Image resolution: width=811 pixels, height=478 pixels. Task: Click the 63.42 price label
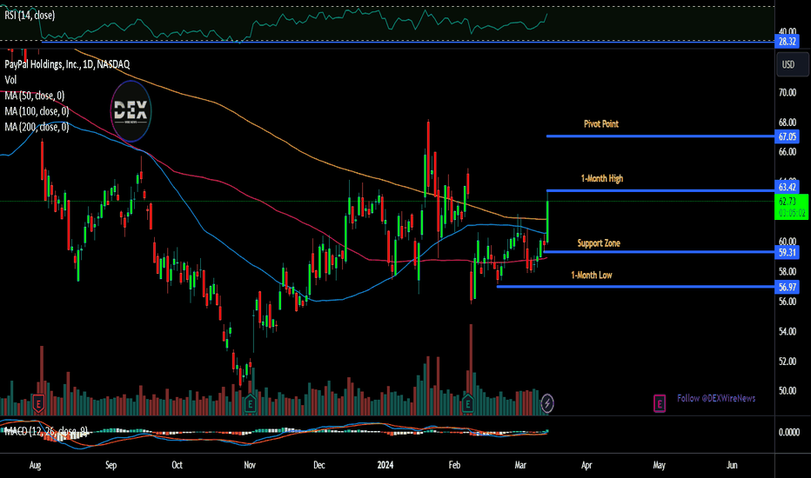click(x=788, y=187)
